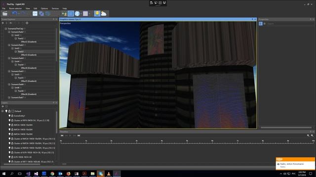Click the clapperboard icon in the toolbar
This screenshot has height=177, width=316.
point(5,13)
